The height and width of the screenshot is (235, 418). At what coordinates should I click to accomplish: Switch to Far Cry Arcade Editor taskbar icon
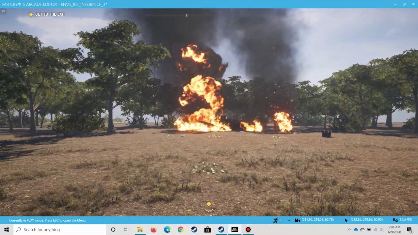click(x=234, y=229)
